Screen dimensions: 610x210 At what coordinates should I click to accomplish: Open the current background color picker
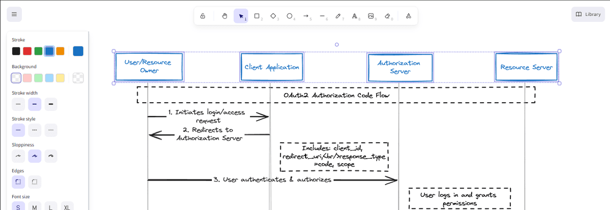coord(78,78)
